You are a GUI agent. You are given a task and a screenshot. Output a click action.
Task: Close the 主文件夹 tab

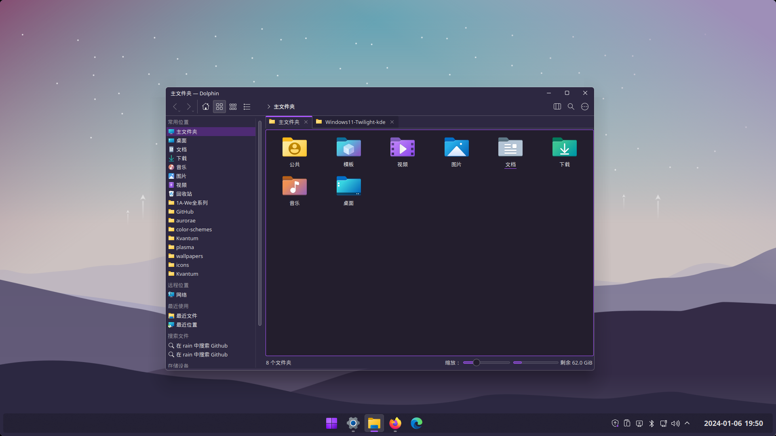(306, 122)
